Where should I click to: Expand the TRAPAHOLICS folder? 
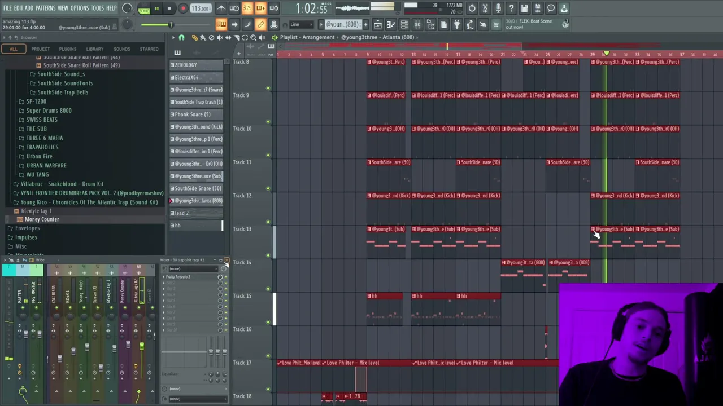[42, 147]
